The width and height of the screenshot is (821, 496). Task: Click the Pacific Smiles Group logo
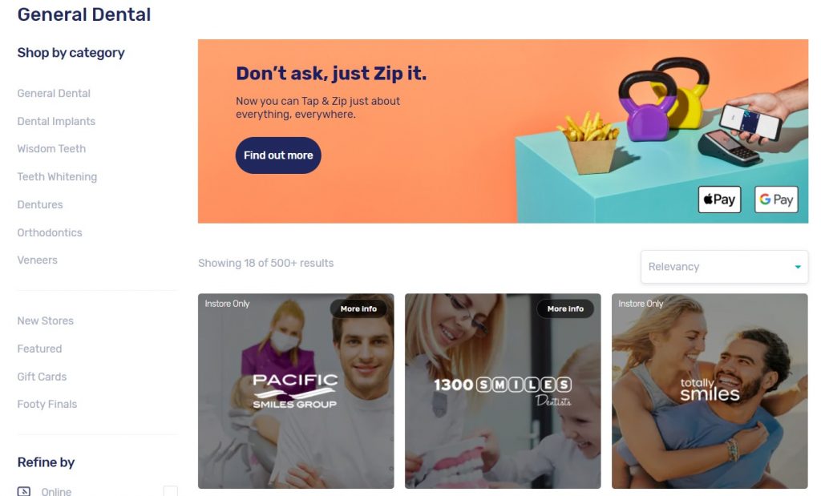pos(295,390)
